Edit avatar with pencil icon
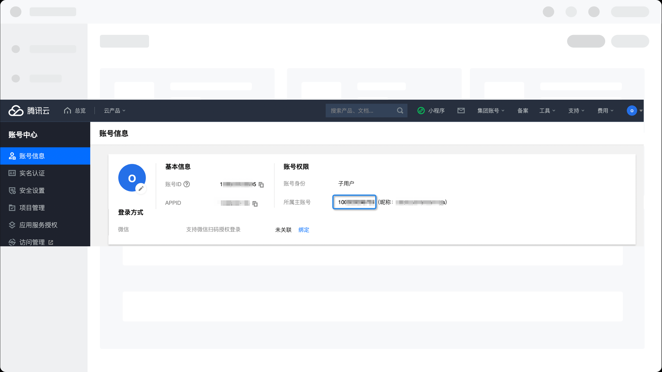Viewport: 662px width, 372px height. [141, 188]
